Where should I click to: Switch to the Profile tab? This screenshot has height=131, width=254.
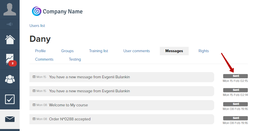40,51
